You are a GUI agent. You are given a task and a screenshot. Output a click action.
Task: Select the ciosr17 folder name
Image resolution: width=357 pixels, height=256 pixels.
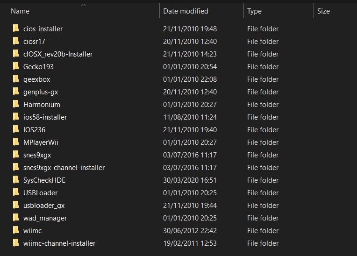point(34,42)
